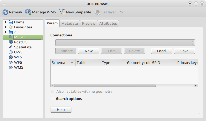This screenshot has width=206, height=121.
Task: Click the scrollbar left arrow
Action: (x=52, y=85)
